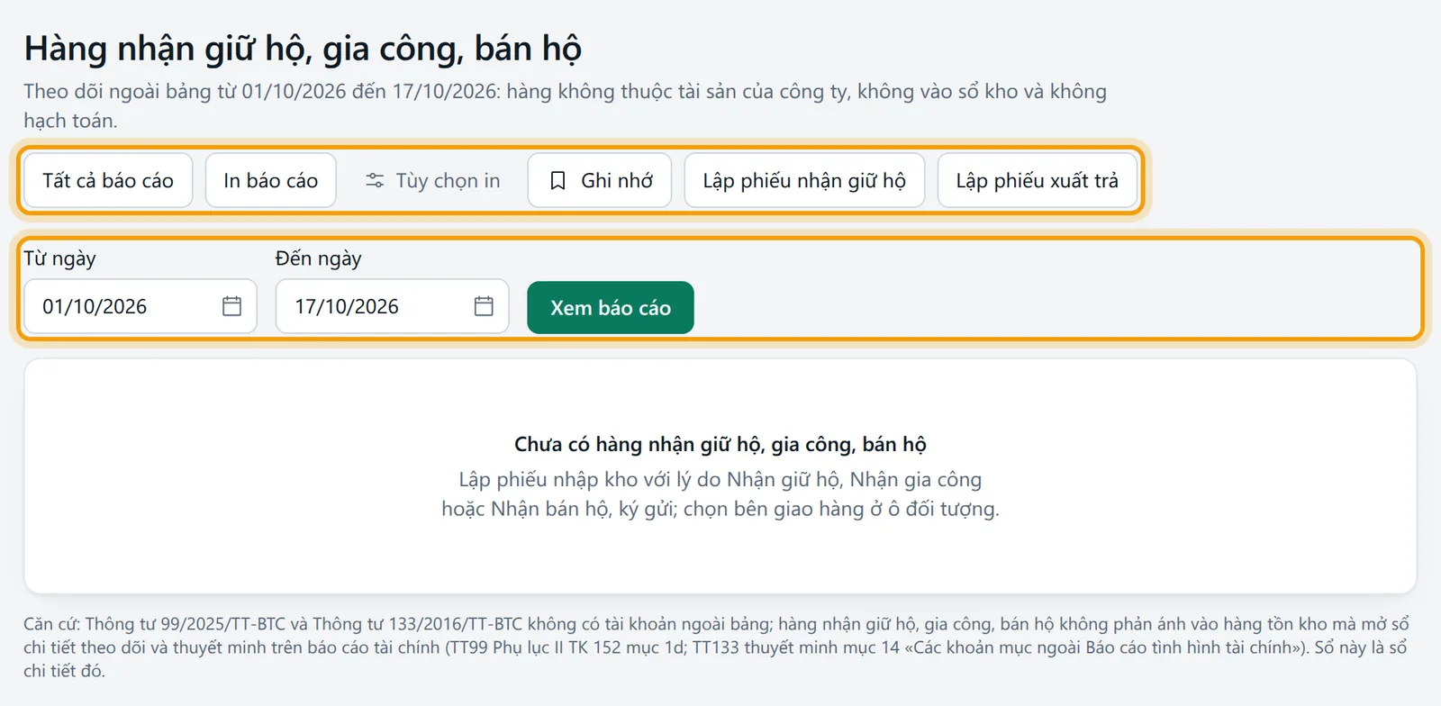The height and width of the screenshot is (706, 1441).
Task: Click the Căn cứ Thông tư 99/2025/TT-BTC footnote
Action: pos(717,647)
